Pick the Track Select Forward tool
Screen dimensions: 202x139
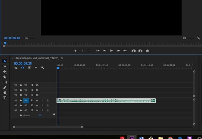(x=5, y=66)
